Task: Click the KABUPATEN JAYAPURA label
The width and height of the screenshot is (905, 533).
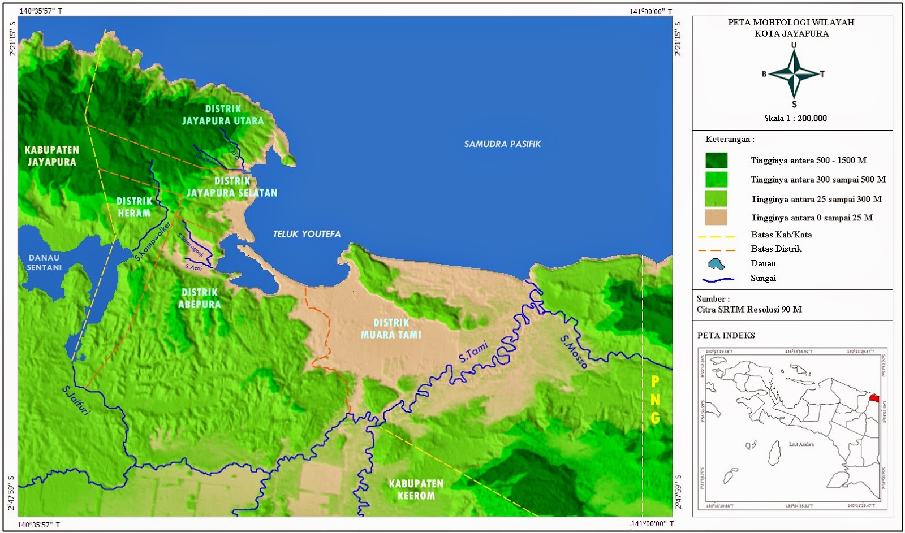Action: tap(51, 155)
